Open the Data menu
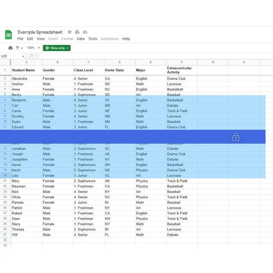This screenshot has width=273, height=273. click(x=80, y=39)
